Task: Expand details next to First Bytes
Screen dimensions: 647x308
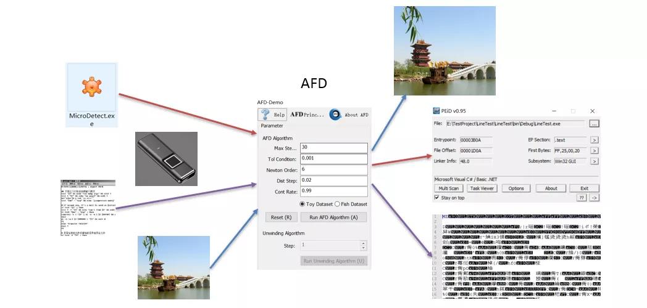Action: tap(594, 151)
